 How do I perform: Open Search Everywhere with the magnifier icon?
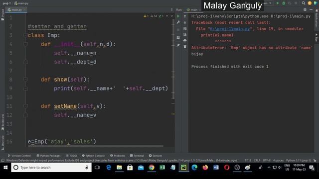pos(304,3)
